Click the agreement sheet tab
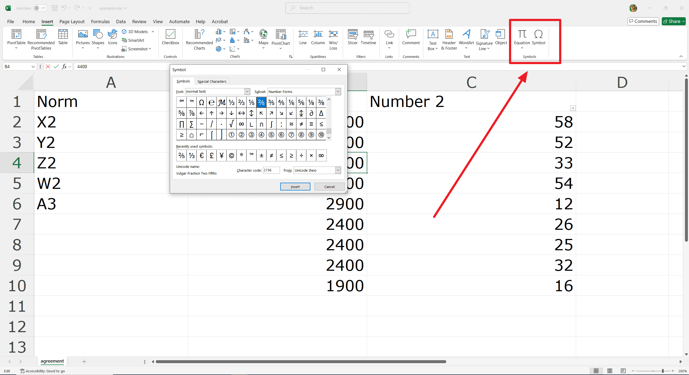Image resolution: width=689 pixels, height=375 pixels. [52, 361]
